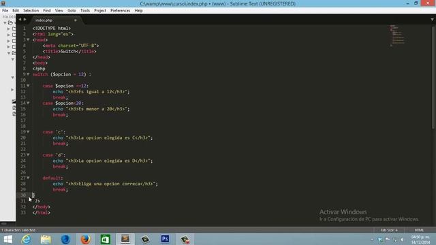Image resolution: width=436 pixels, height=245 pixels.
Task: Change HTML syntax in status bar
Action: pos(419,230)
